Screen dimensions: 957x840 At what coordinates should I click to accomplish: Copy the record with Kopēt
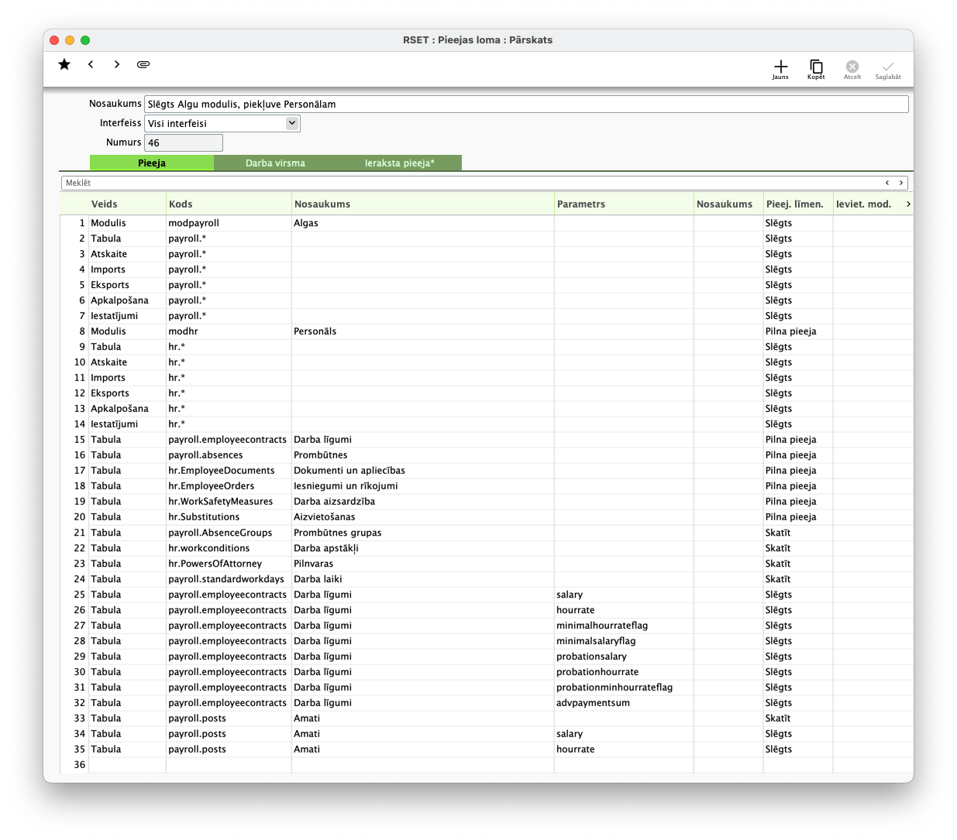[x=816, y=69]
